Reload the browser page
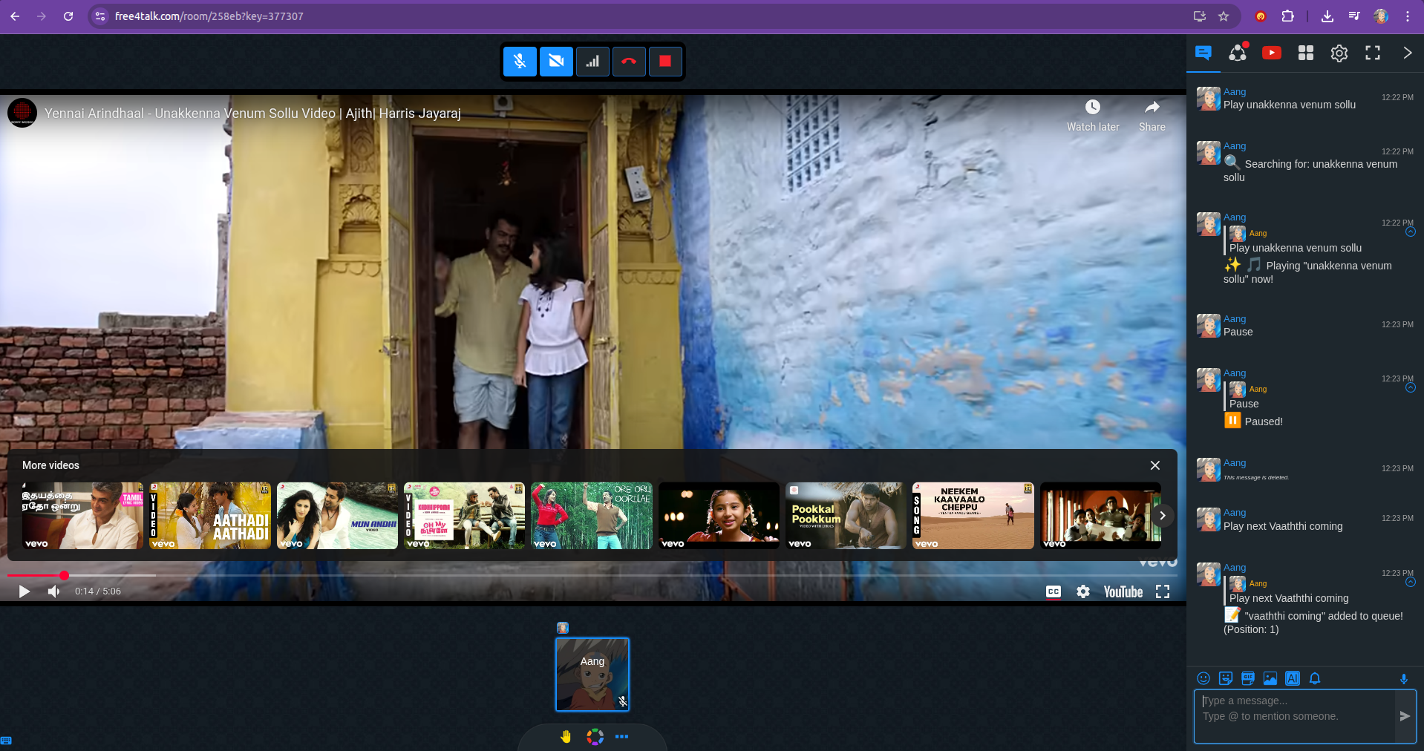The image size is (1424, 751). 68,16
